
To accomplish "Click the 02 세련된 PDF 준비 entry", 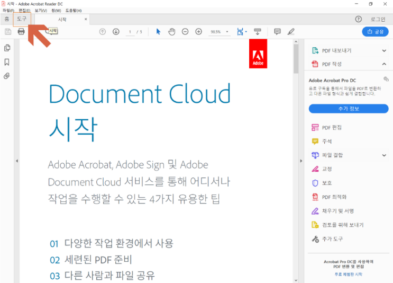I will tap(91, 260).
